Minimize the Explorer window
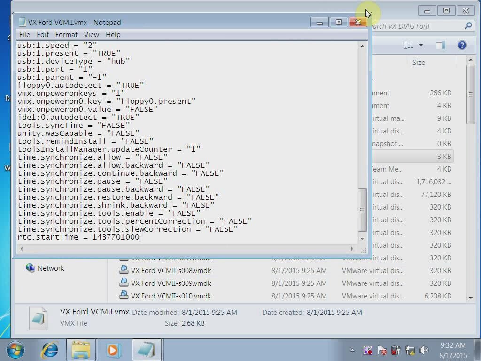Viewport: 481px width, 361px height. click(x=427, y=11)
